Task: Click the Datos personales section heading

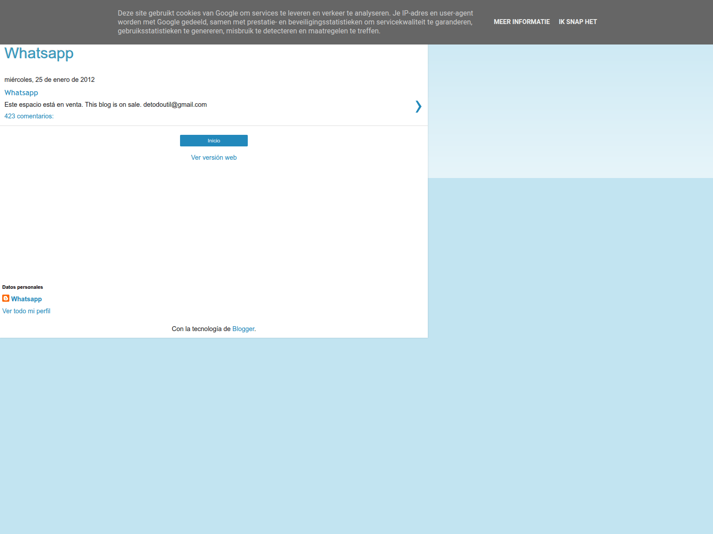Action: coord(23,287)
